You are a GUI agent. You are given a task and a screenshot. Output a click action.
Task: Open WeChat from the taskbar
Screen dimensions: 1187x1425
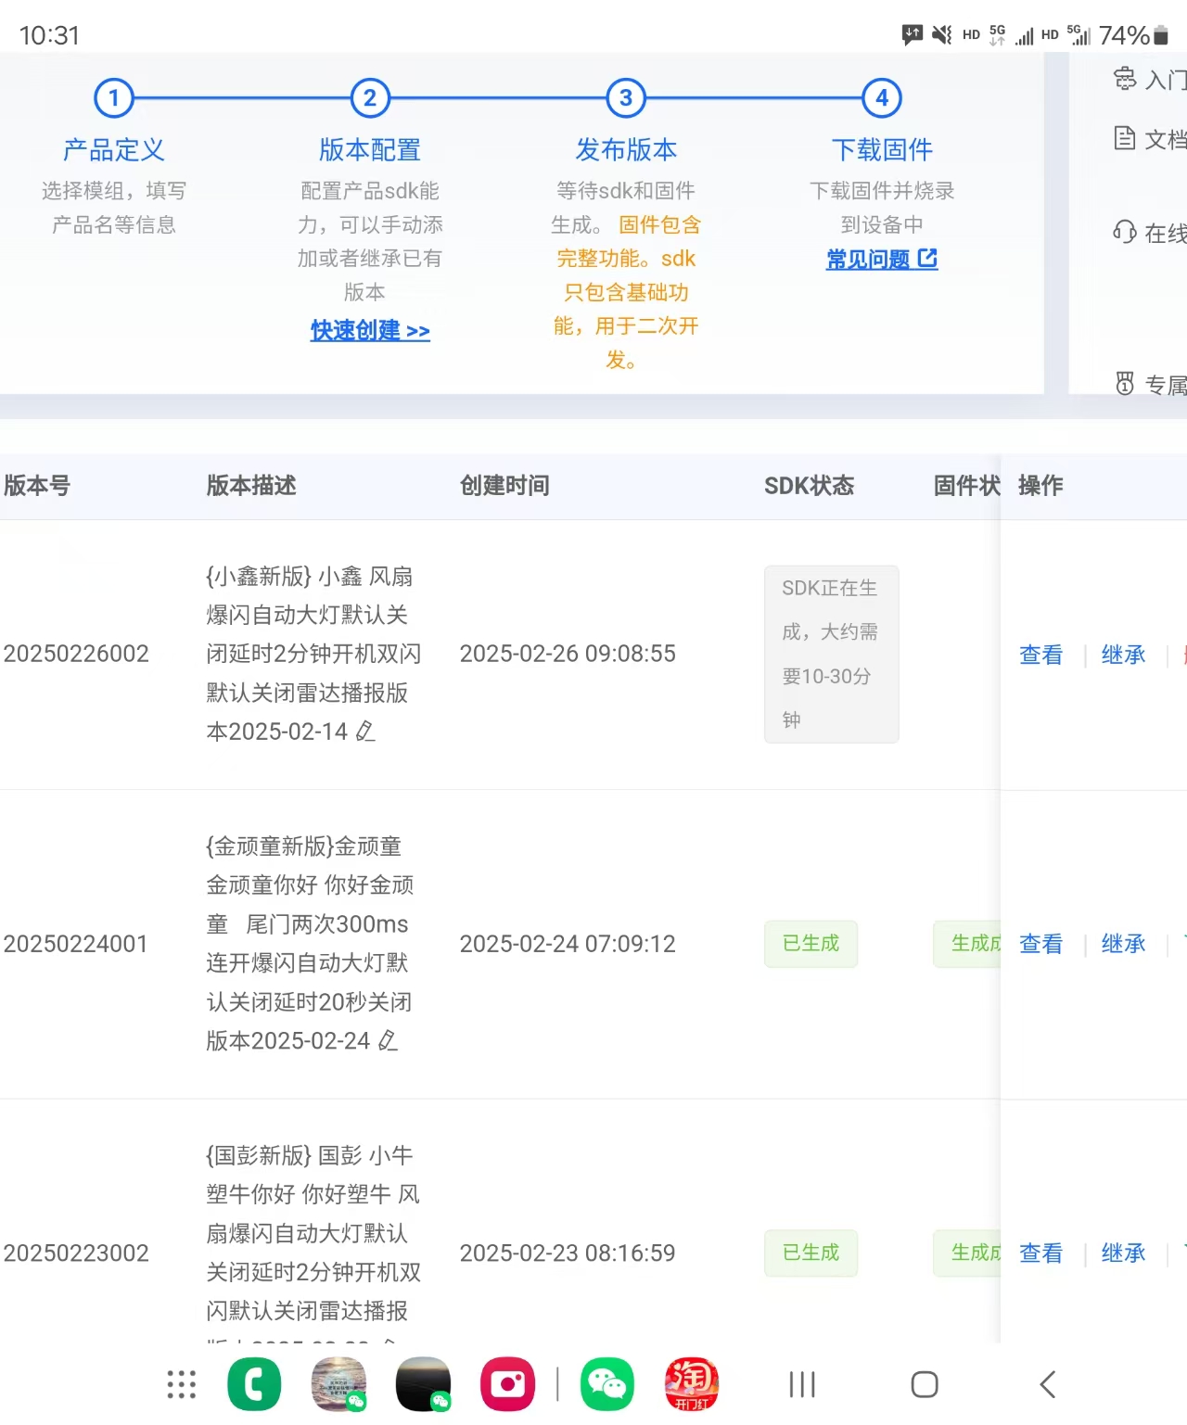tap(607, 1384)
